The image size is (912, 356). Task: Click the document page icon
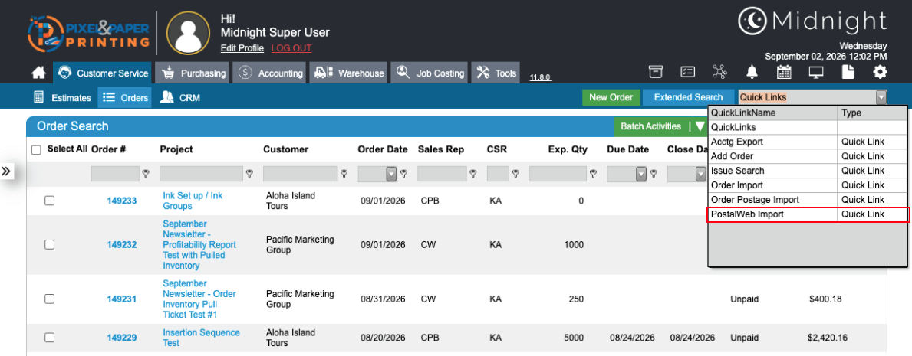coord(848,72)
